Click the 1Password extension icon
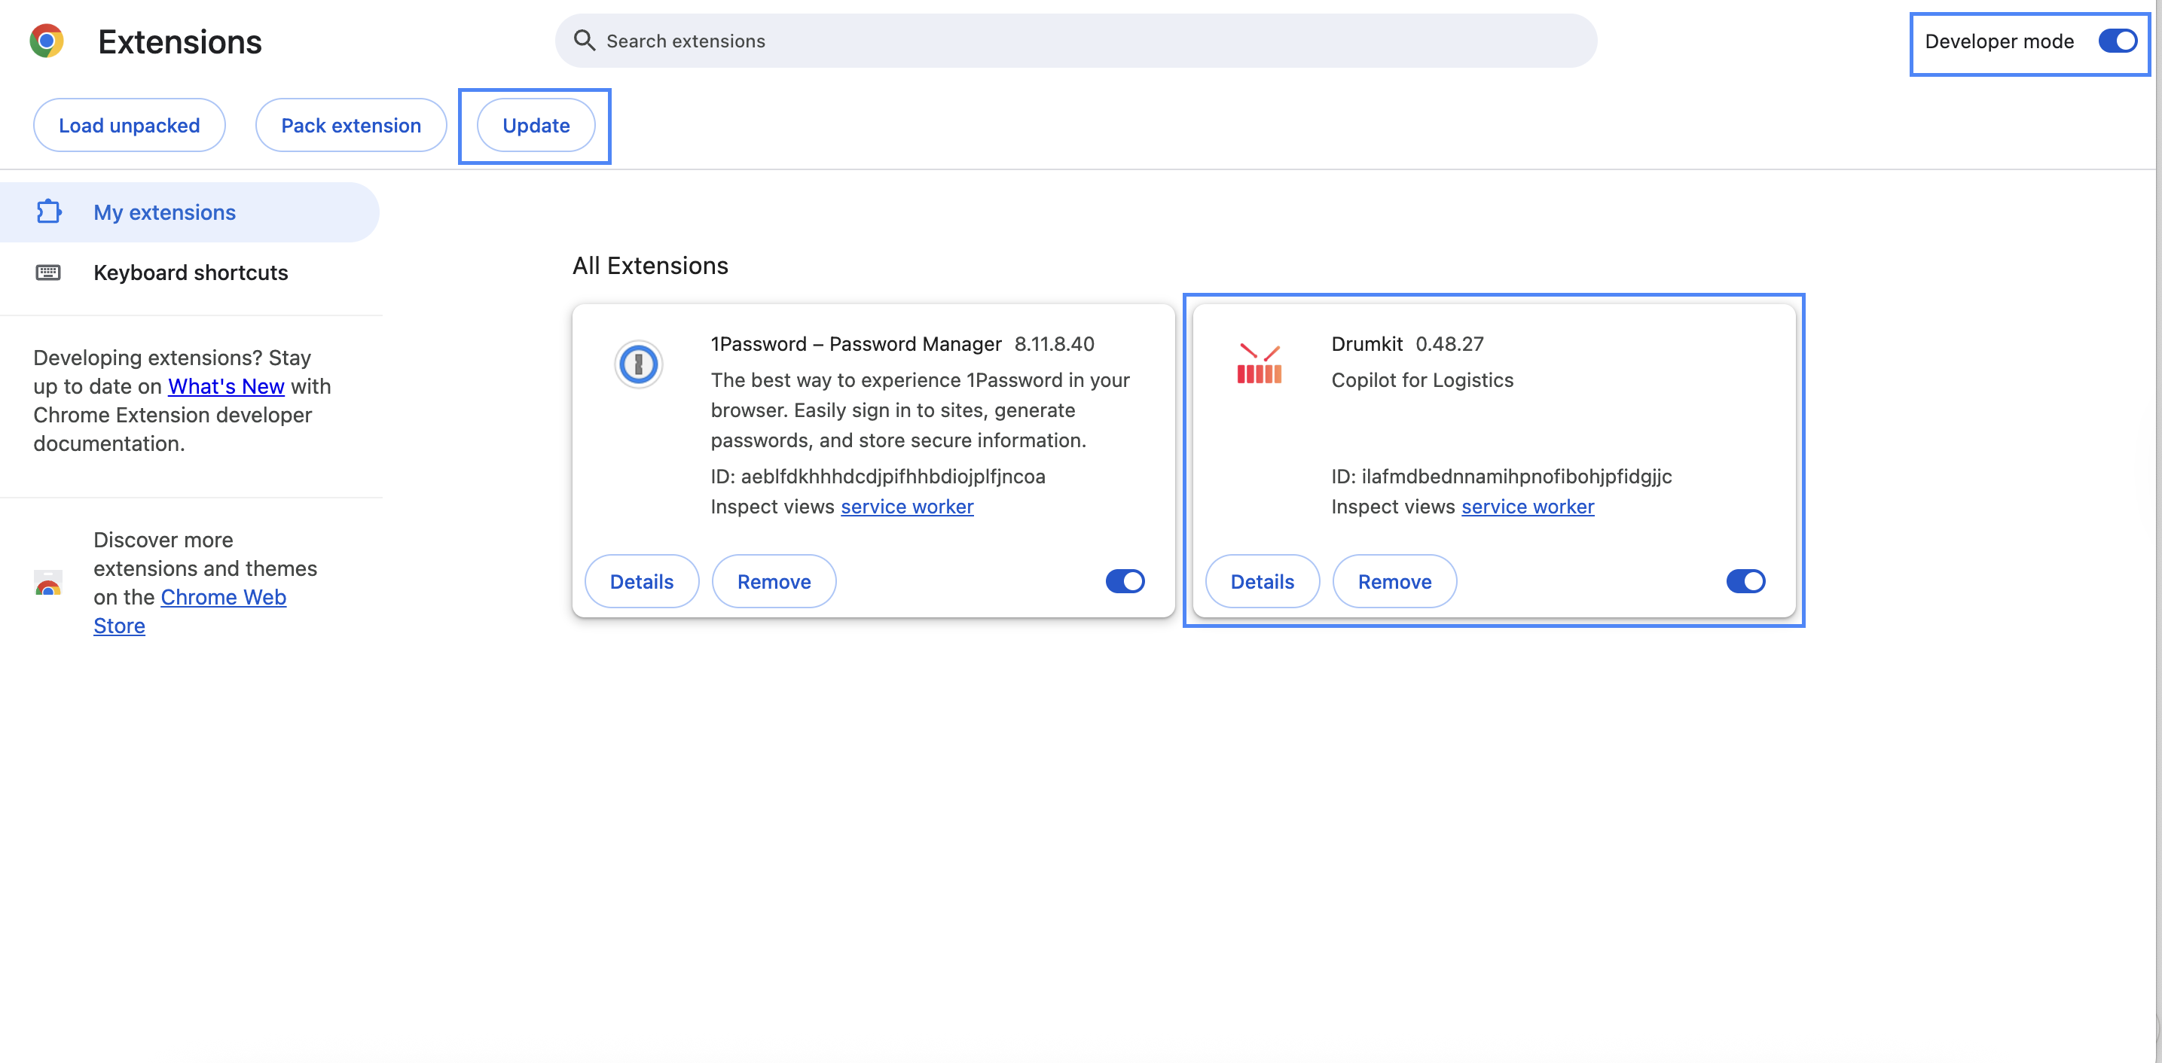This screenshot has height=1063, width=2162. [639, 365]
